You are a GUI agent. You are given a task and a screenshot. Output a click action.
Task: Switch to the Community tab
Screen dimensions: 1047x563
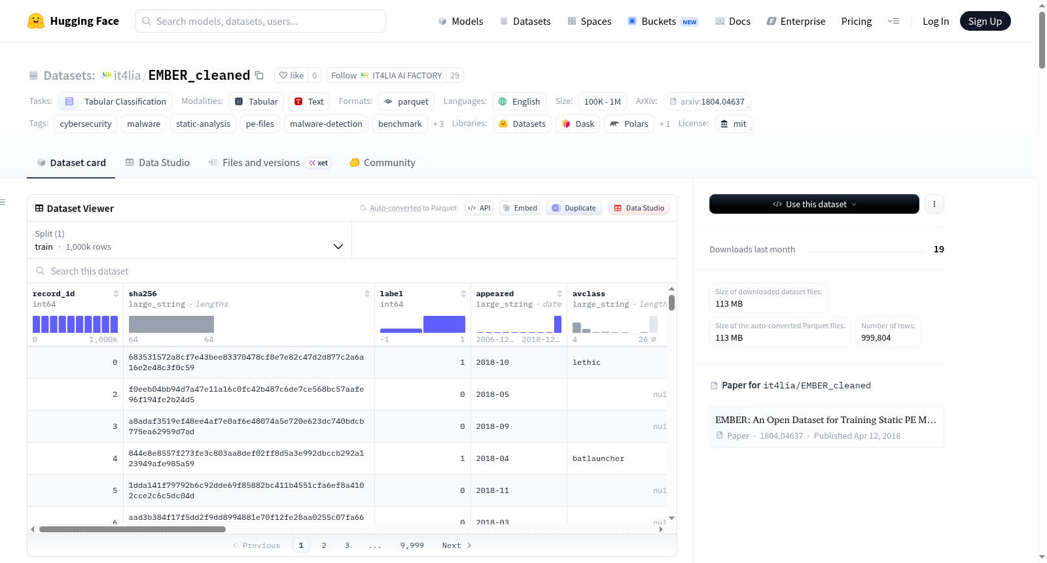(383, 163)
